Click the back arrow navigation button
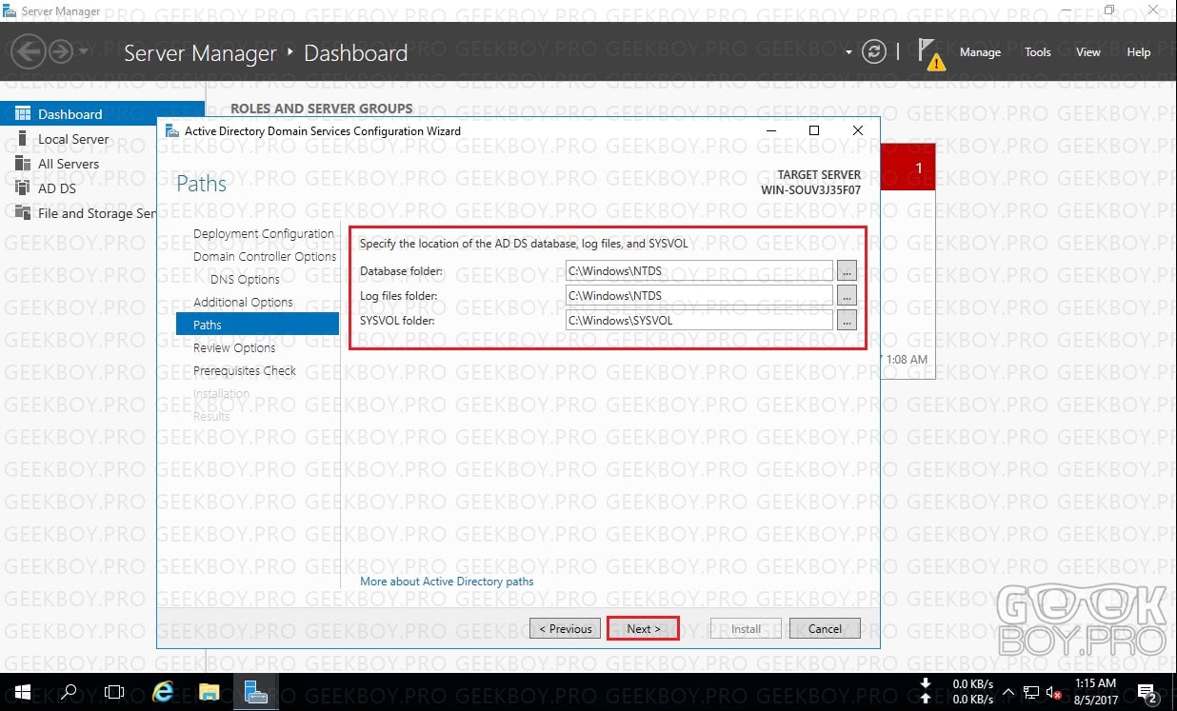The image size is (1177, 711). 30,52
